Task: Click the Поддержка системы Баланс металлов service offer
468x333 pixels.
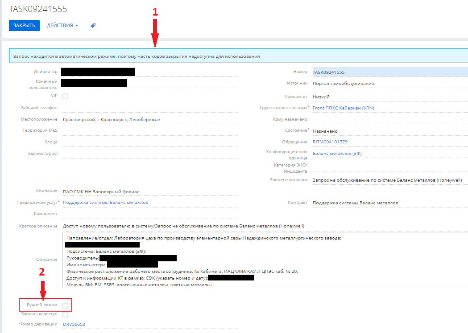Action: tap(106, 203)
